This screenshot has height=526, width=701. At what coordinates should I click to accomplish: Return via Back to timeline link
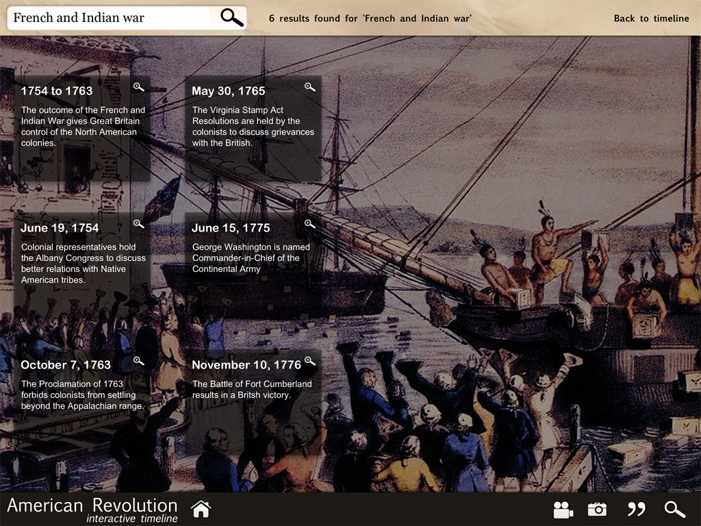click(x=652, y=18)
